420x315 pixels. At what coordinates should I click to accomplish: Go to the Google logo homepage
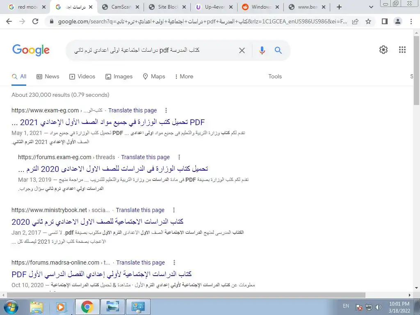tap(31, 50)
